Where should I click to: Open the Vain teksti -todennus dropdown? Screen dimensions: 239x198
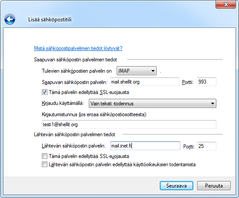tap(152, 104)
